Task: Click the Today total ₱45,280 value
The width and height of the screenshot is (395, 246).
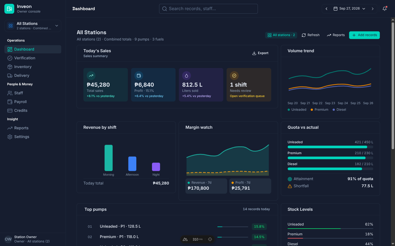Action: [161, 183]
